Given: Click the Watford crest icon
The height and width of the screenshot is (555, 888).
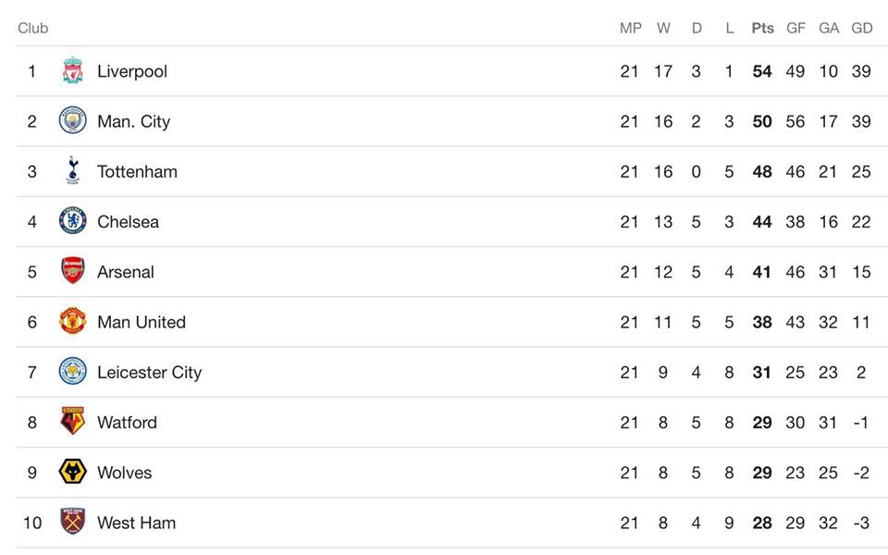Looking at the screenshot, I should 72,422.
